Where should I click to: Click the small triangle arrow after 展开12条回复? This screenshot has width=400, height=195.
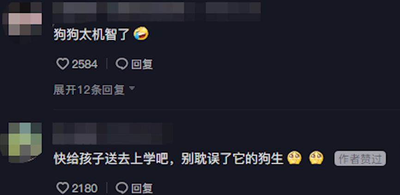[132, 88]
